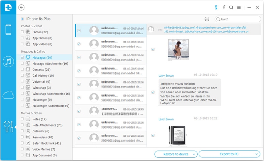Screen dimensions: 264x161
Task: Check the Photos (22) checkbox
Action: point(22,32)
